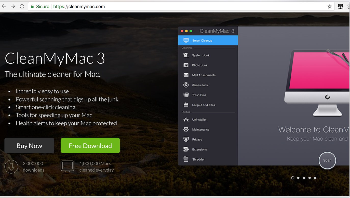Select the fifth carousel dot
This screenshot has width=350, height=198.
315,178
